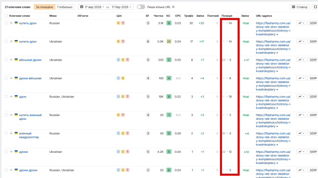Select the За локацією tab
318x178 pixels.
point(44,7)
